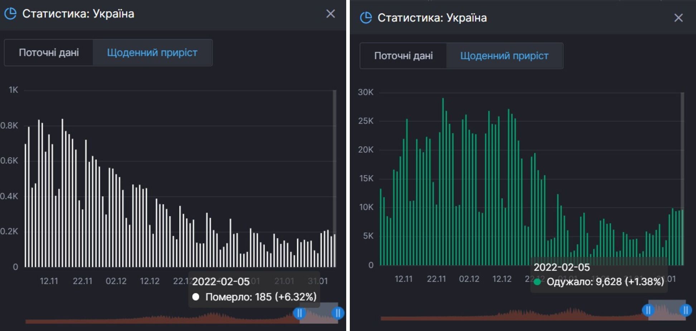Grab the right range handle under deaths chart
This screenshot has width=696, height=331.
(x=338, y=313)
